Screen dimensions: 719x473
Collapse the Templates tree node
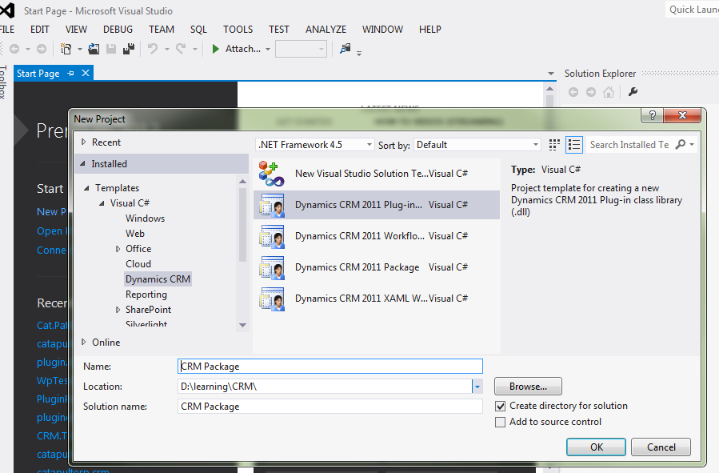[86, 188]
